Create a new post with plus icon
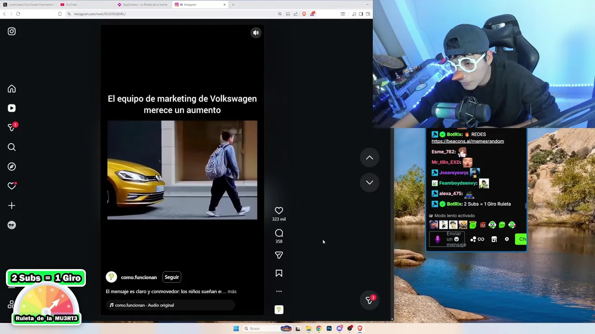The image size is (595, 334). [x=12, y=206]
